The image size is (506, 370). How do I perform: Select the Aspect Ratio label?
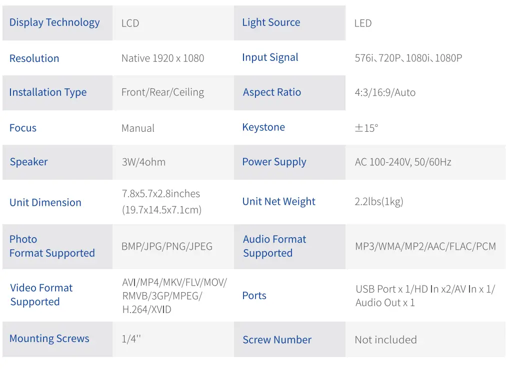272,92
